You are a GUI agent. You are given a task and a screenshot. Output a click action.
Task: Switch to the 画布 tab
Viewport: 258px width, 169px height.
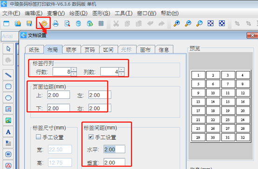146,49
